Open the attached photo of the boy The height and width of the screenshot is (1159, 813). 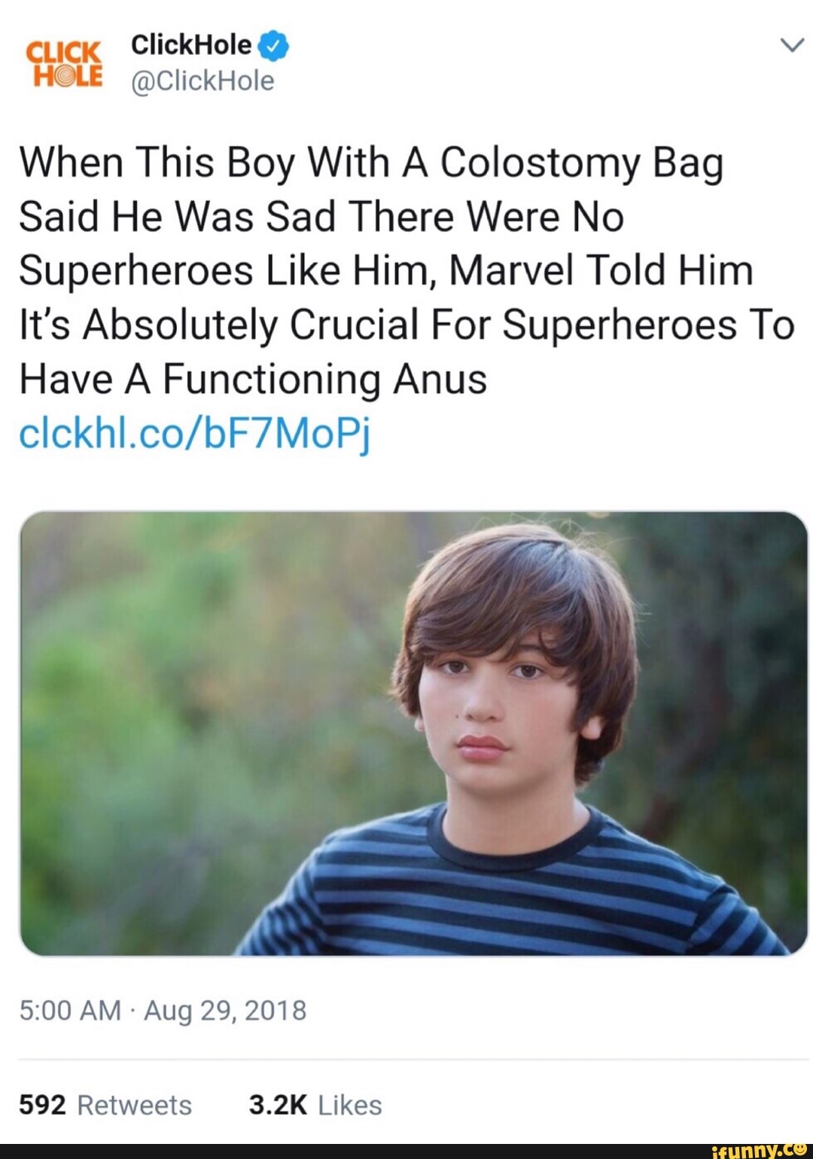pos(413,733)
